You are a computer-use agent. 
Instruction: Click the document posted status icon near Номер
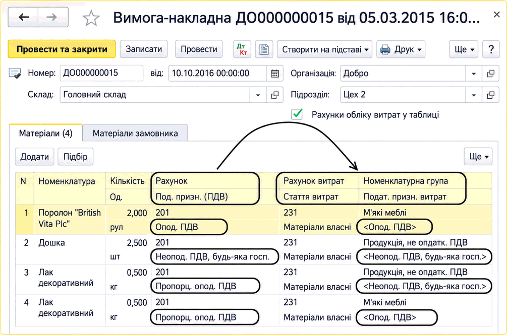(x=15, y=73)
